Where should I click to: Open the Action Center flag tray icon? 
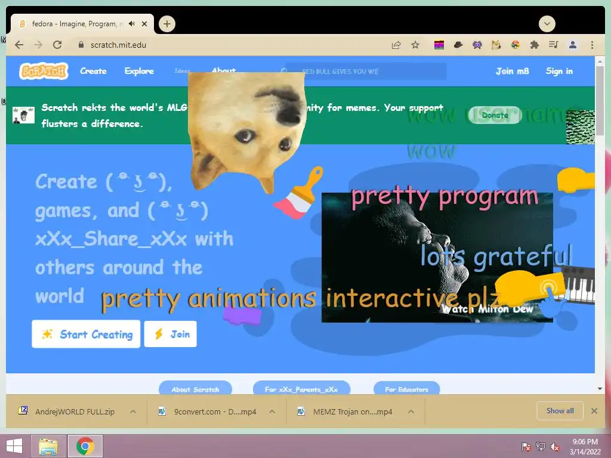tap(526, 446)
